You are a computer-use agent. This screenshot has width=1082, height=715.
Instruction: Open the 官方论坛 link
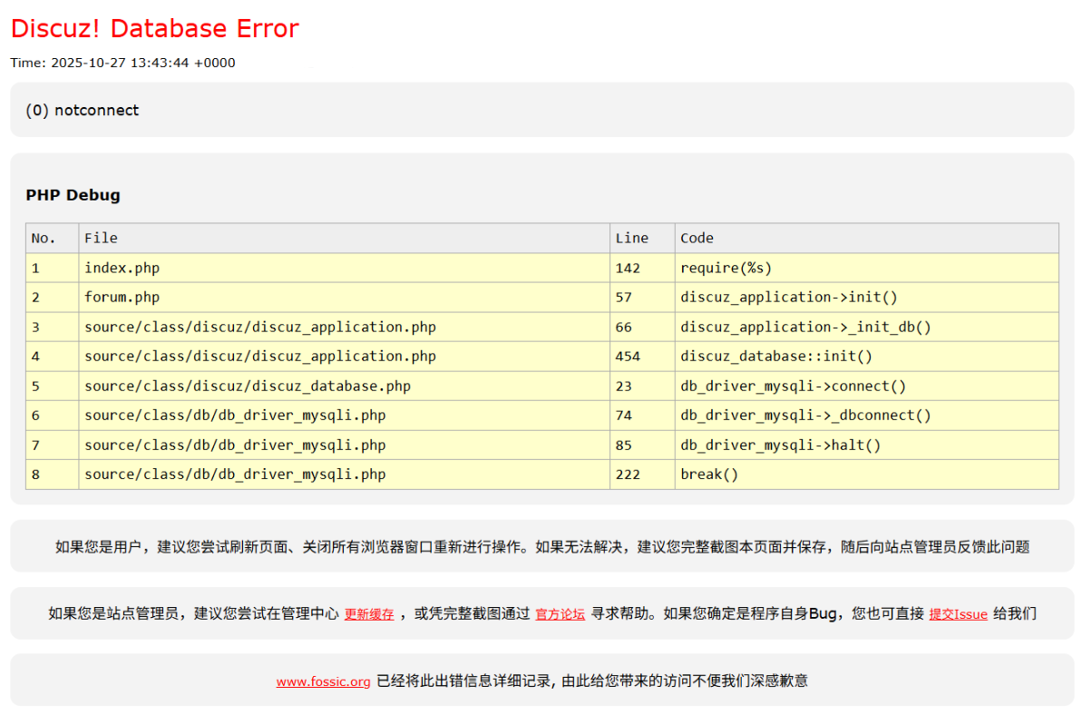pyautogui.click(x=560, y=614)
